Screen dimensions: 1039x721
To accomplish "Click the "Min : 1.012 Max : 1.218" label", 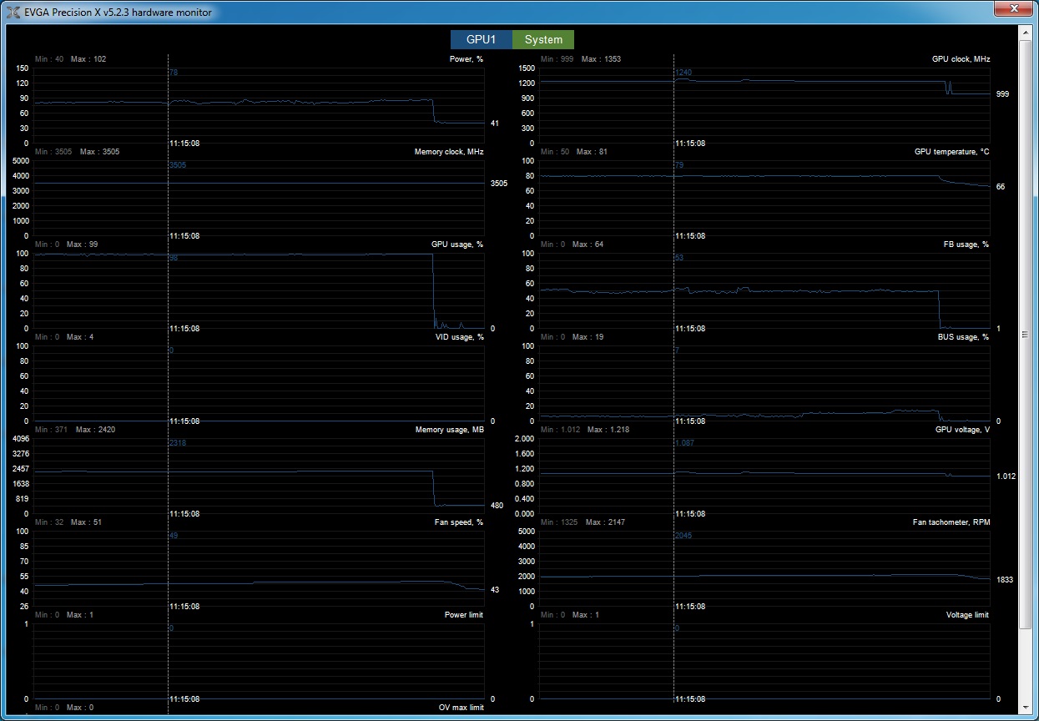I will 585,430.
